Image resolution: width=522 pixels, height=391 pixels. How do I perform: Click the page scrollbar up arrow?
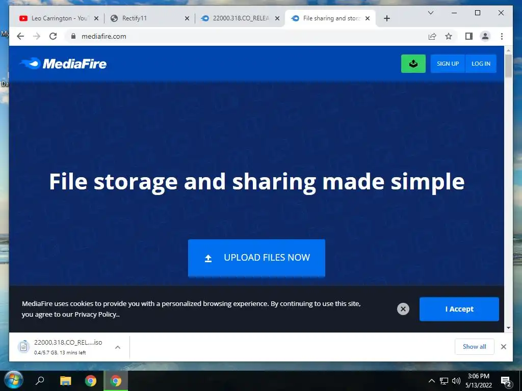click(x=508, y=50)
